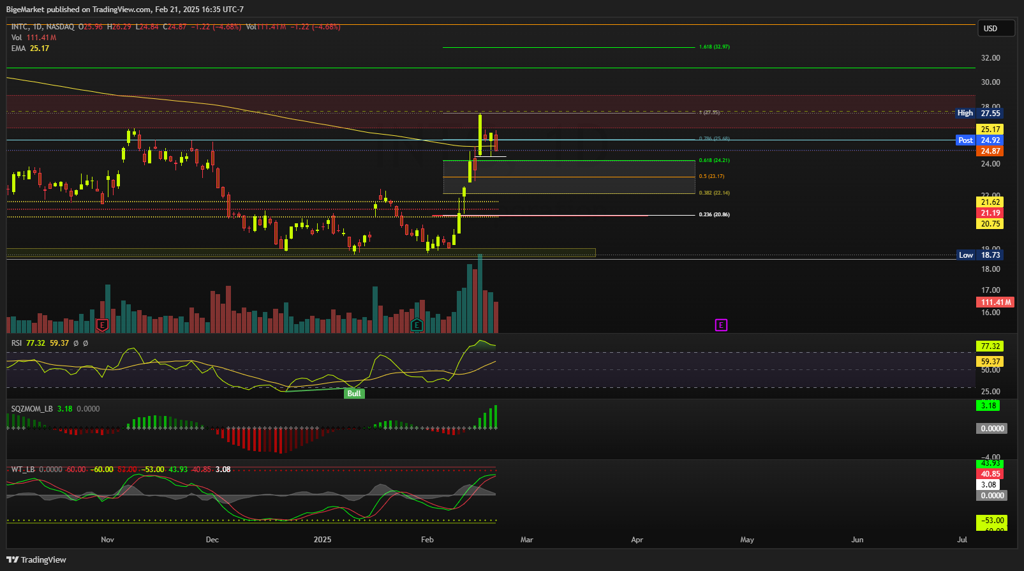Screen dimensions: 1024x571
Task: Click the 30.00 price axis tick
Action: (x=991, y=82)
